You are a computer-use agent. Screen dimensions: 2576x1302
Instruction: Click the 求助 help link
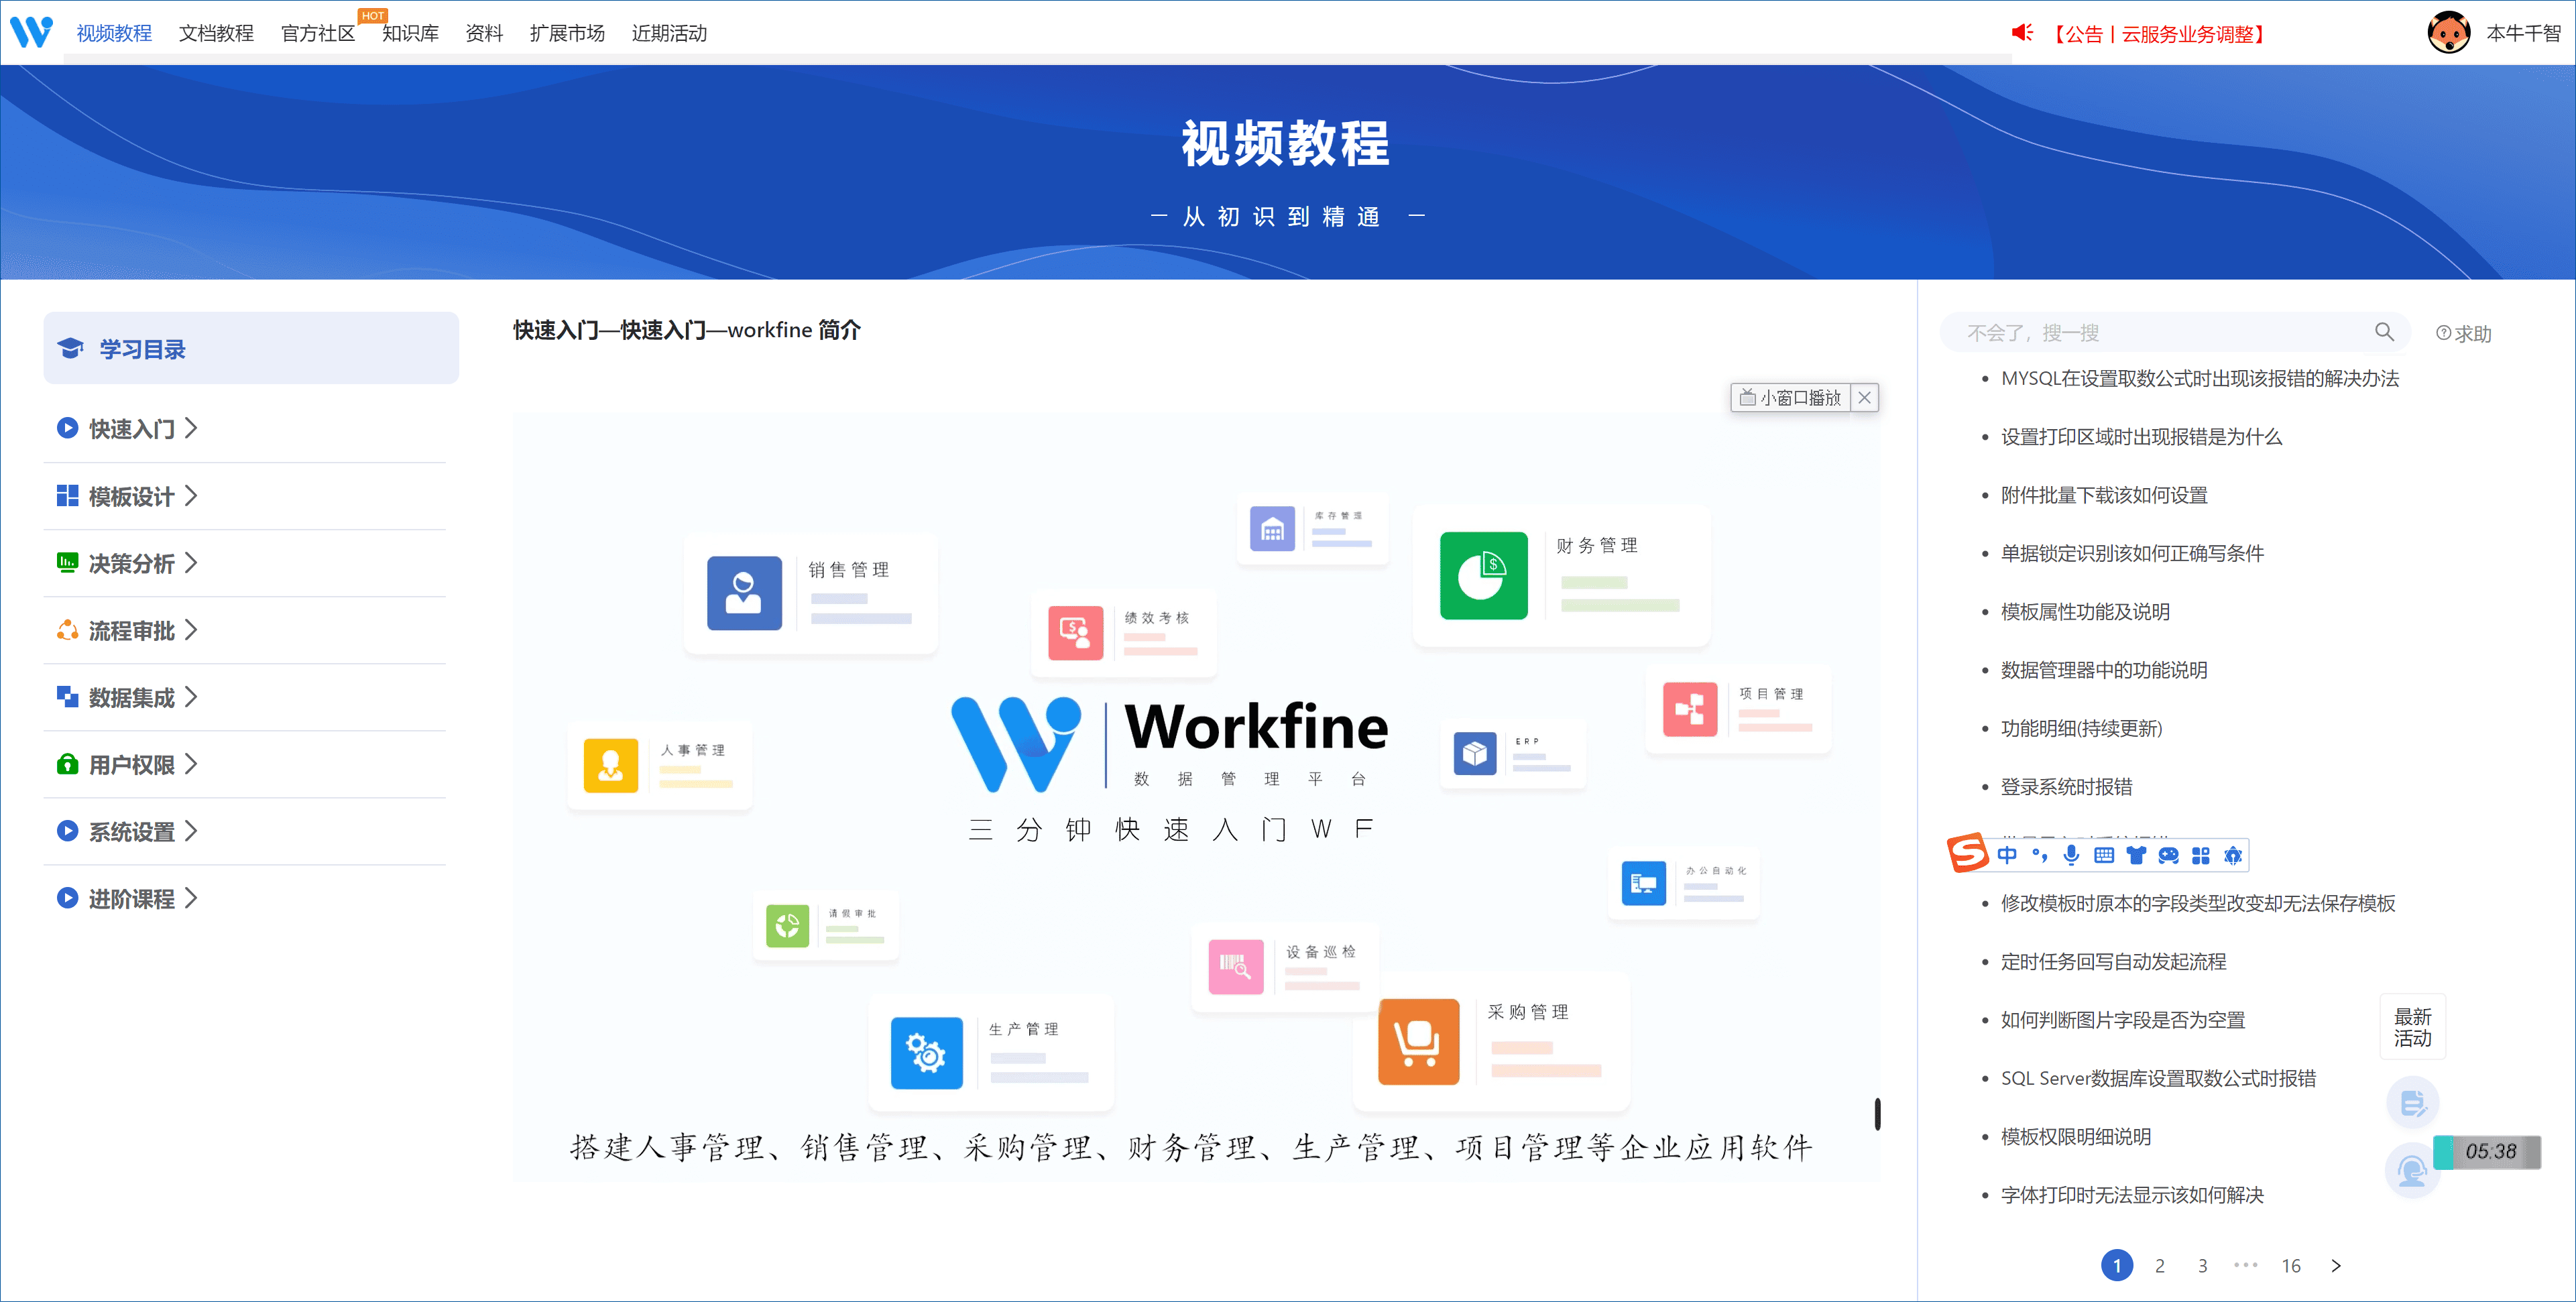point(2464,333)
